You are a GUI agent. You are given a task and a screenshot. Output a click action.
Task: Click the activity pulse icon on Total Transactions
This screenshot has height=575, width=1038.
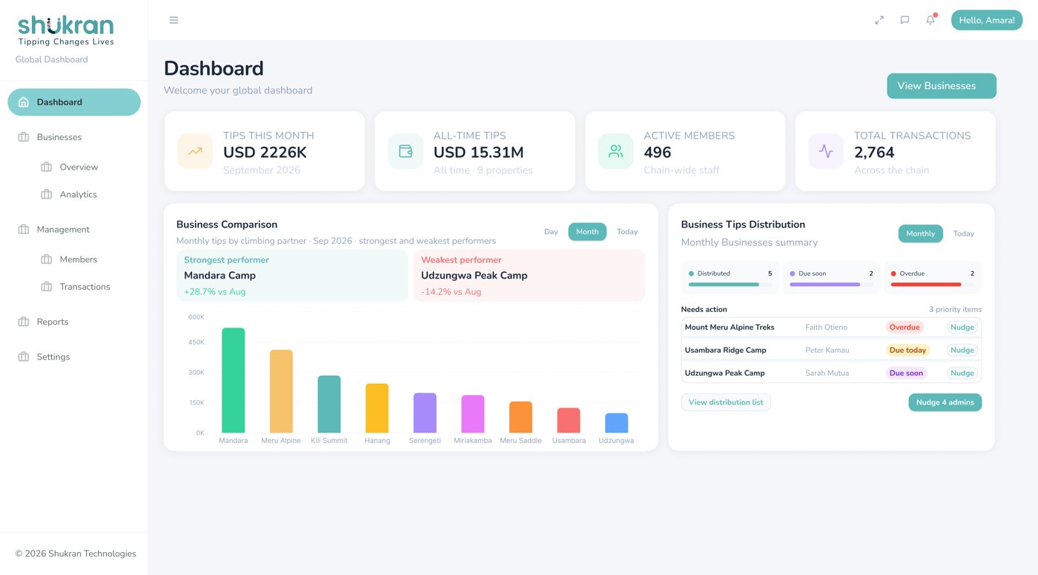pyautogui.click(x=826, y=151)
